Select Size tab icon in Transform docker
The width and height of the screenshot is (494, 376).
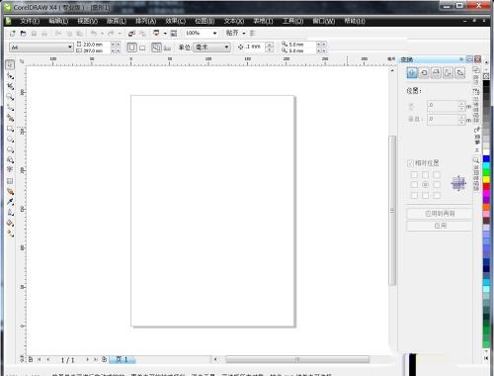[x=448, y=73]
